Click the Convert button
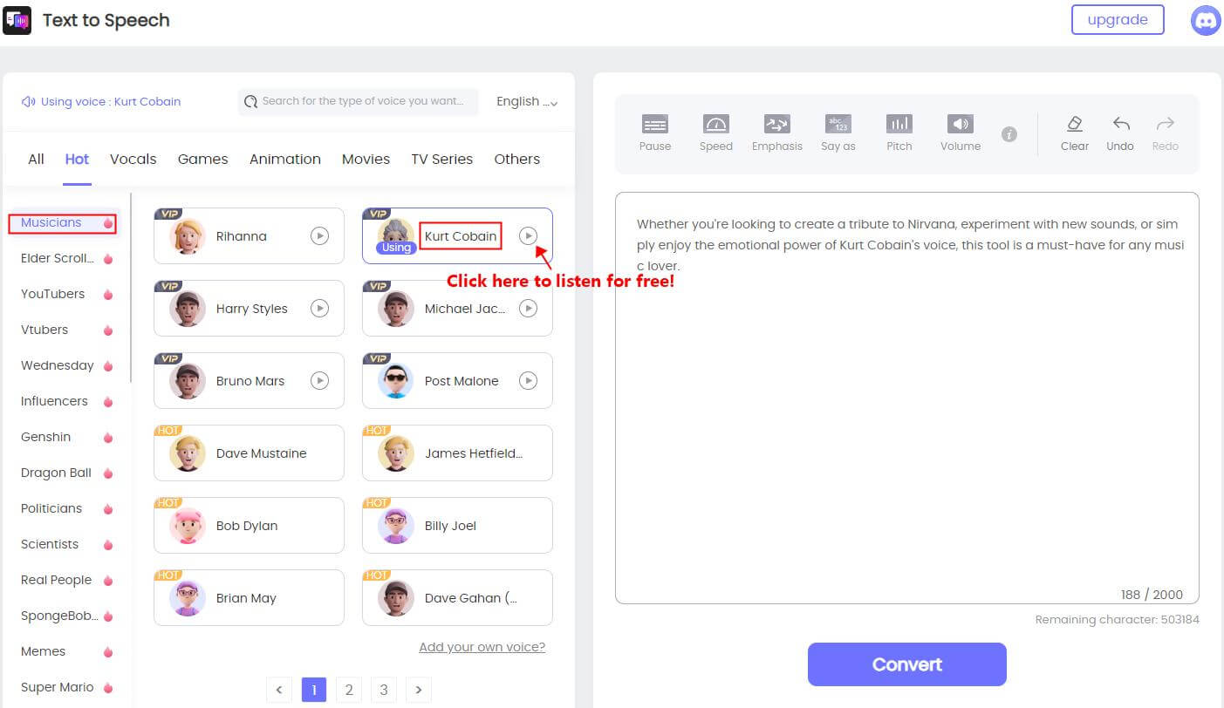This screenshot has height=708, width=1224. 907,664
